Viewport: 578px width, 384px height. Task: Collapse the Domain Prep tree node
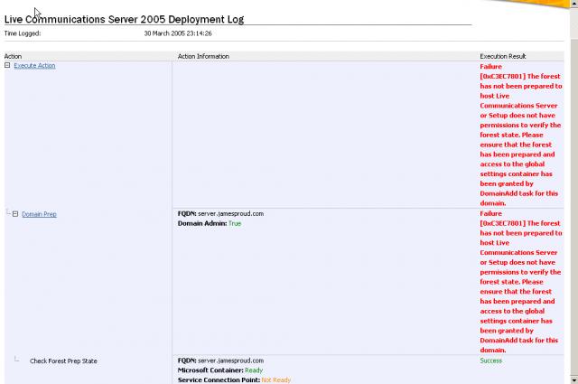(15, 214)
